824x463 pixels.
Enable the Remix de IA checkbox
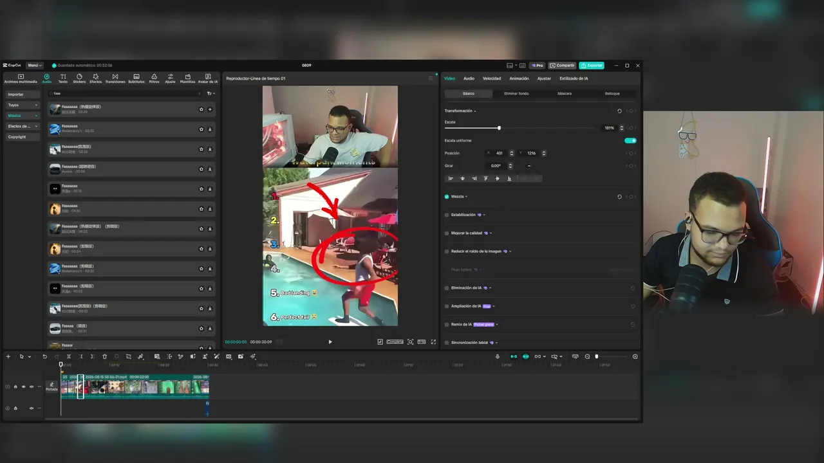tap(447, 325)
